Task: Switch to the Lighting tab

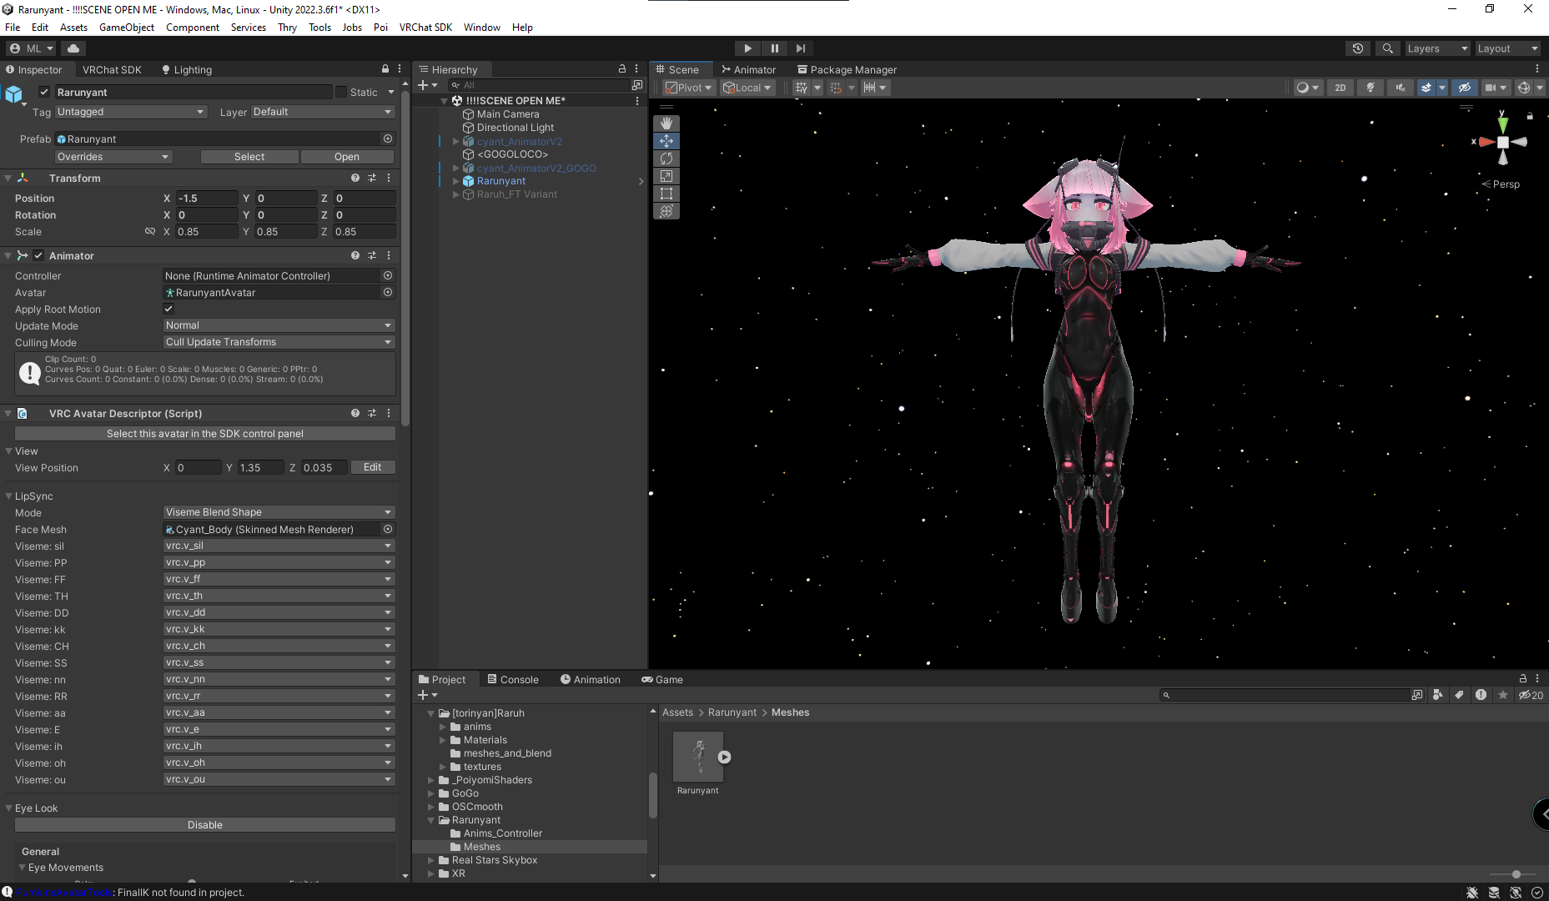Action: click(x=186, y=69)
